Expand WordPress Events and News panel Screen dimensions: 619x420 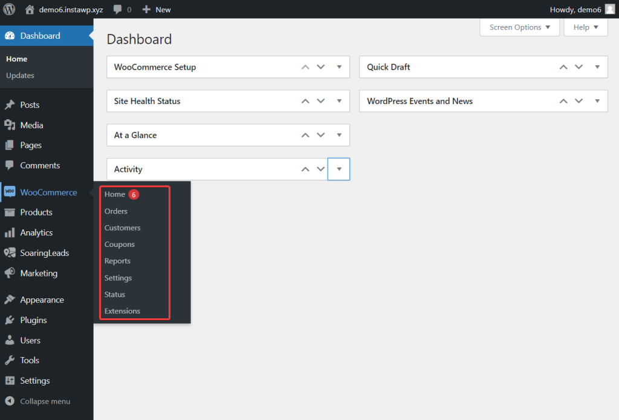coord(597,100)
